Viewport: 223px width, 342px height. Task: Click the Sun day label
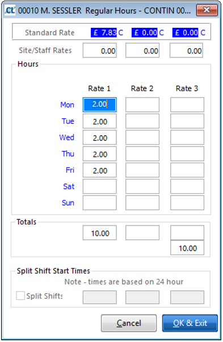[68, 203]
